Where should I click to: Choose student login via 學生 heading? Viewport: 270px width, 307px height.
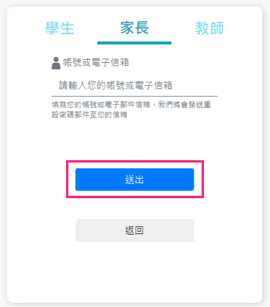[60, 28]
